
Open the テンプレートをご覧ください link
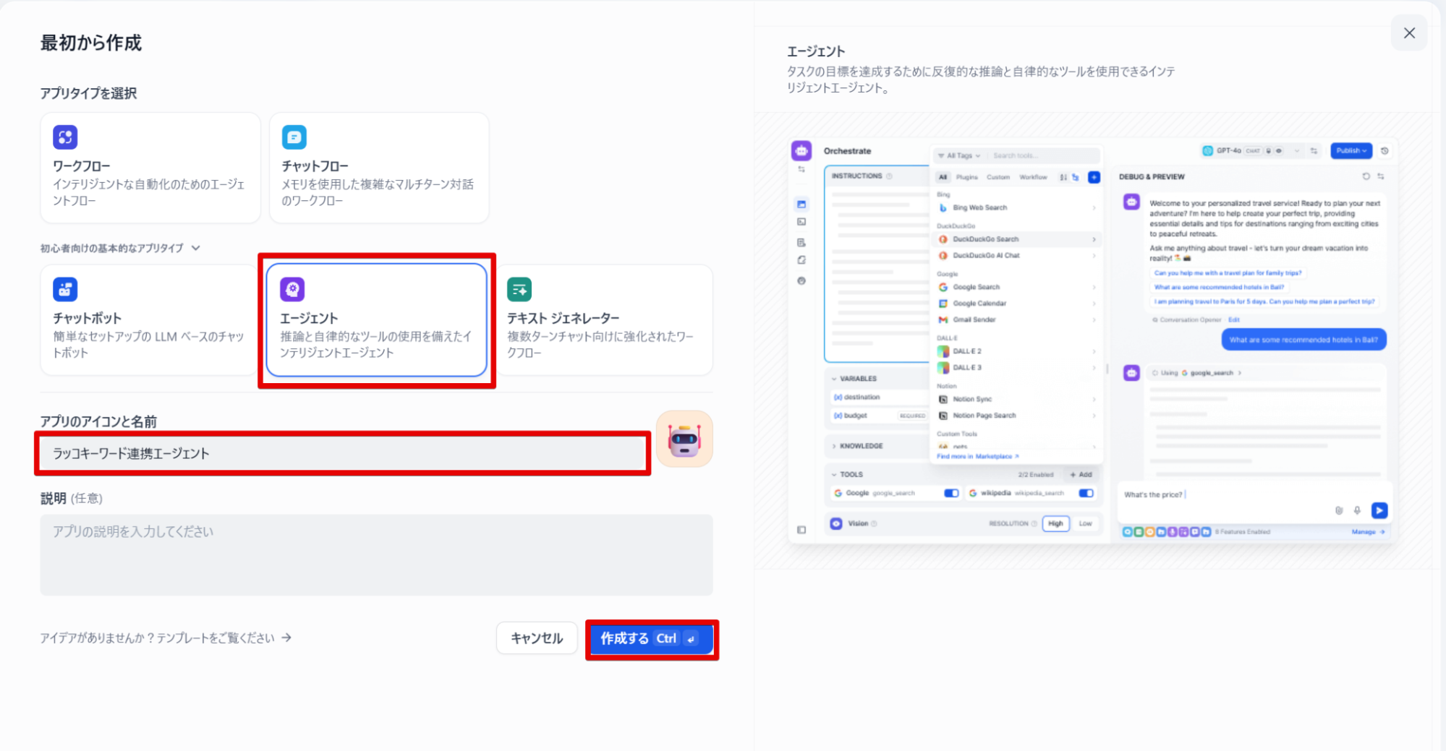pos(166,638)
